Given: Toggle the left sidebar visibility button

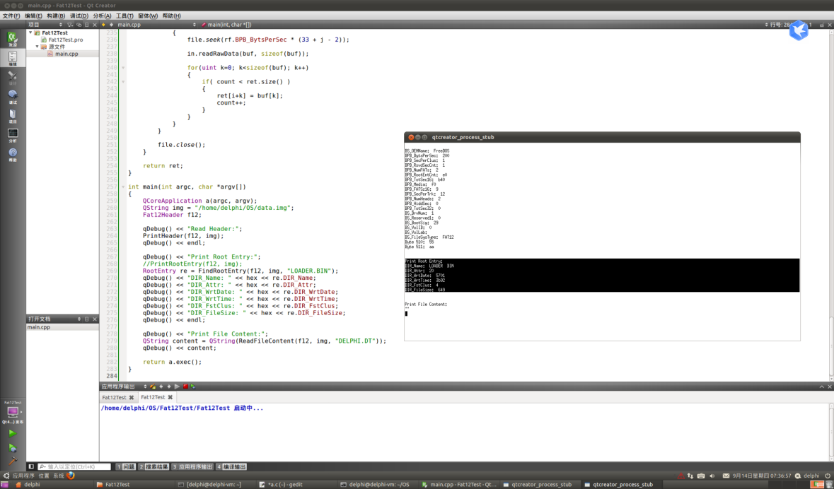Looking at the screenshot, I should tap(30, 466).
